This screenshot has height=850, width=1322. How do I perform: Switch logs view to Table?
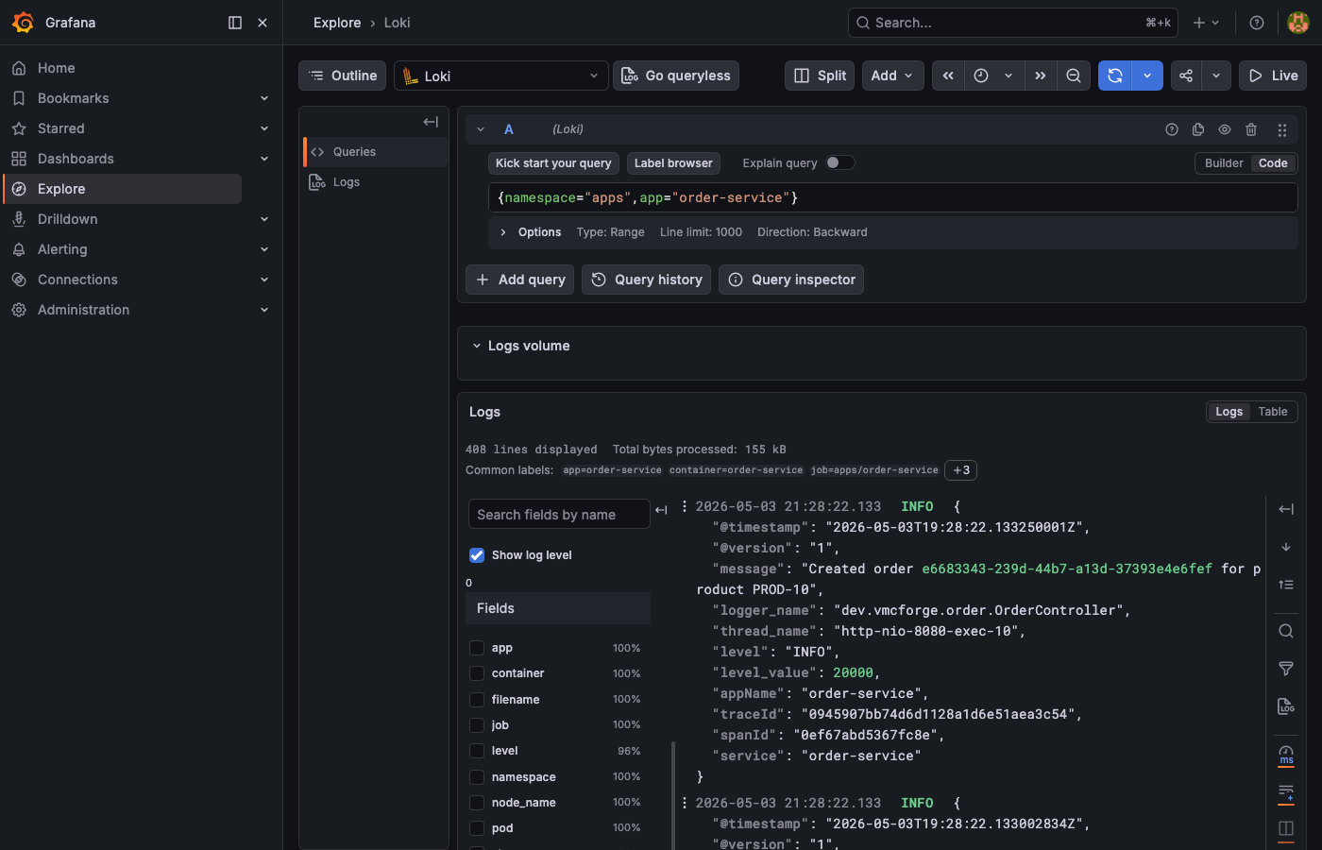pos(1273,412)
